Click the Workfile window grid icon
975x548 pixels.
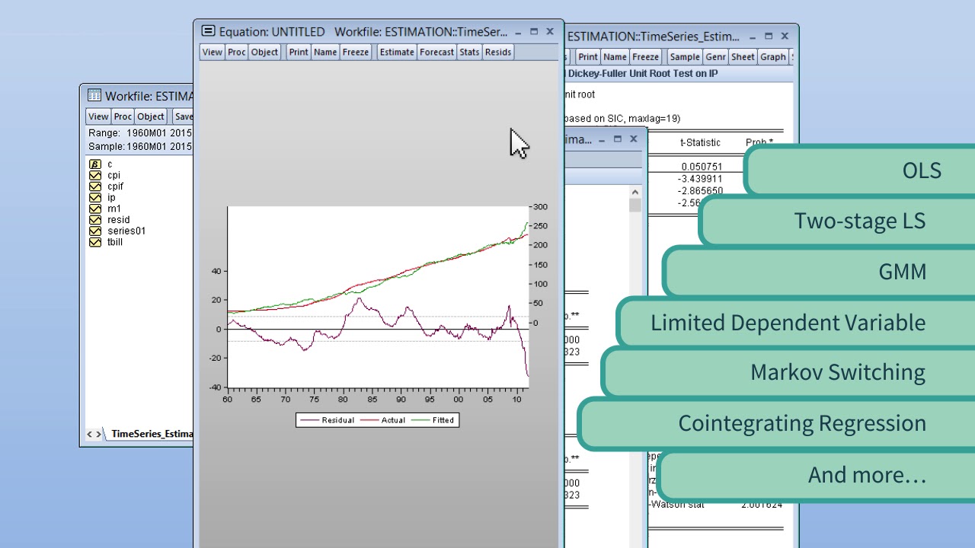94,96
